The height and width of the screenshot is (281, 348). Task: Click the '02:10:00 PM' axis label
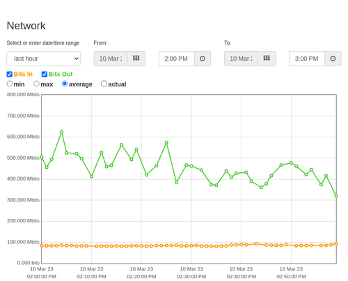click(91, 277)
